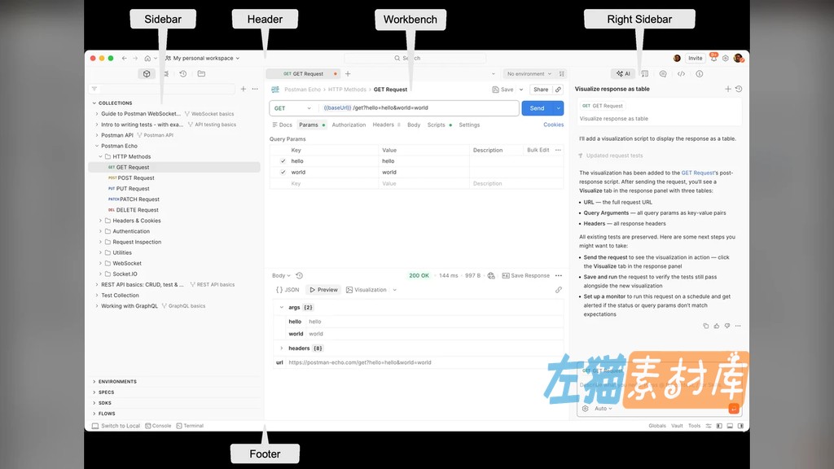The width and height of the screenshot is (834, 469).
Task: Open the Collections view icon in sidebar
Action: 147,74
